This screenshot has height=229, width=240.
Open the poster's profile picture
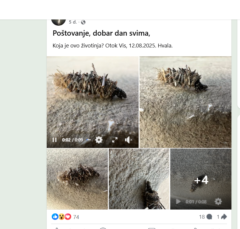[58, 21]
